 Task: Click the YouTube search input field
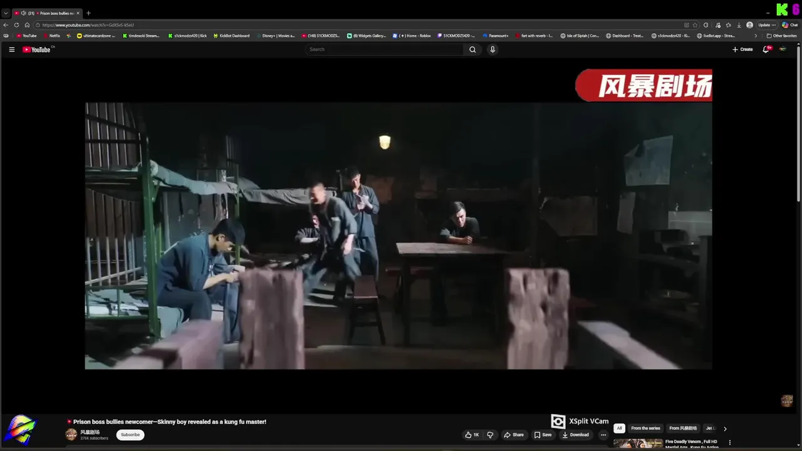(x=384, y=49)
